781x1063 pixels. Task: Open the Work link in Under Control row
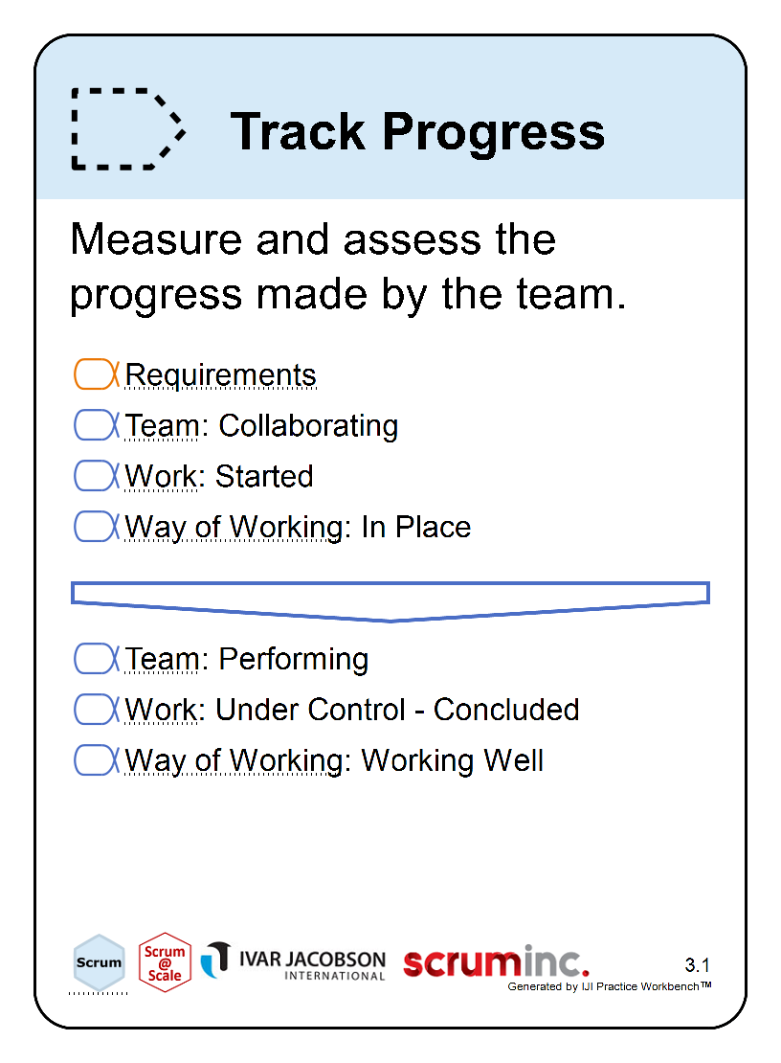pyautogui.click(x=161, y=710)
